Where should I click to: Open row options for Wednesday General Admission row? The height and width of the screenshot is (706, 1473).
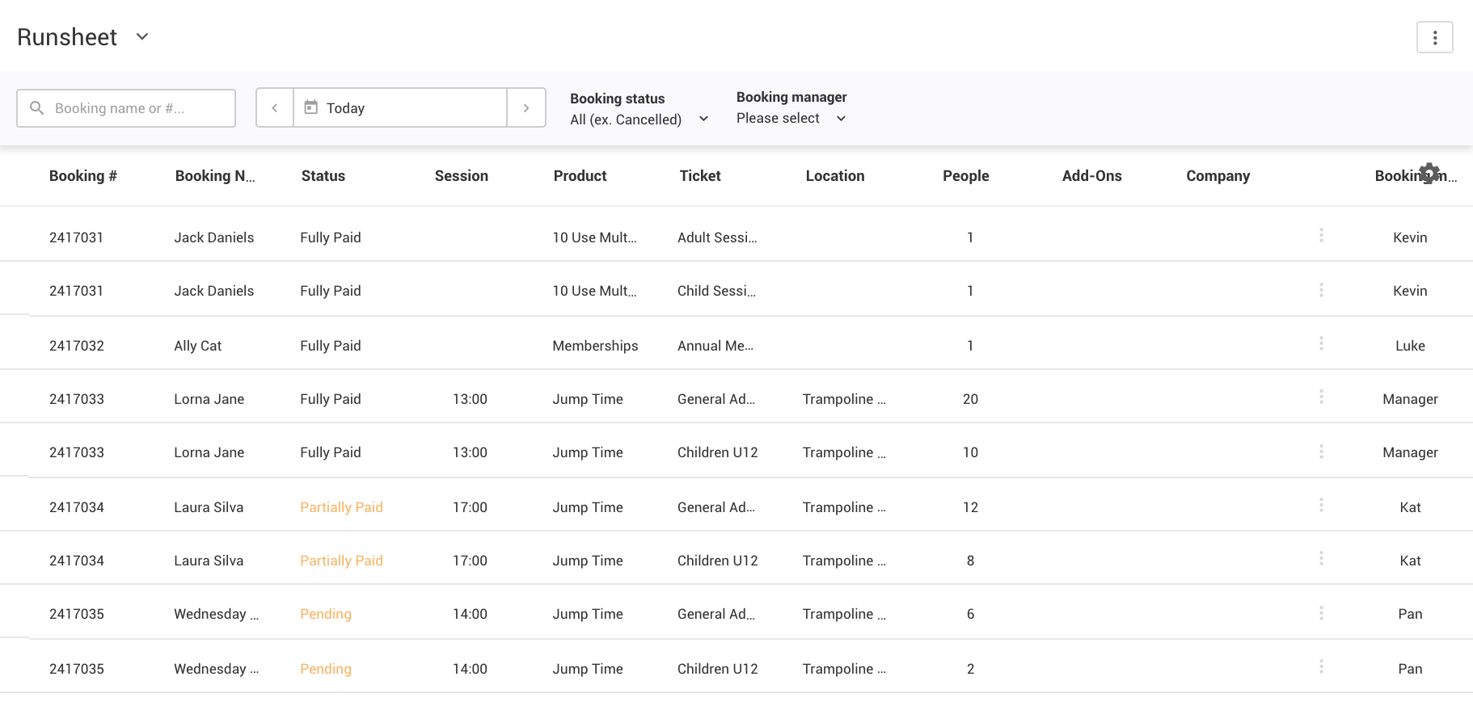[1321, 613]
